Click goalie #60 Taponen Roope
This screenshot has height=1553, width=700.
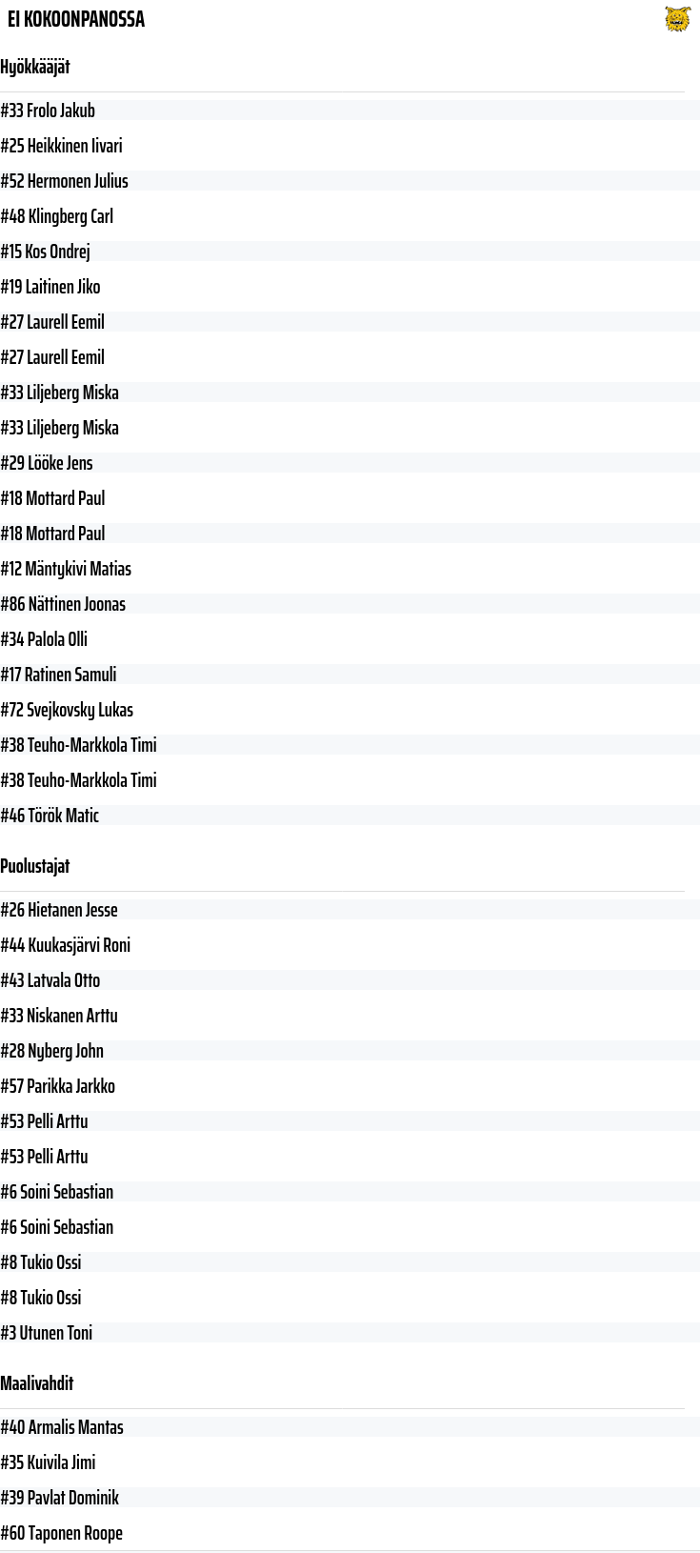(61, 1533)
